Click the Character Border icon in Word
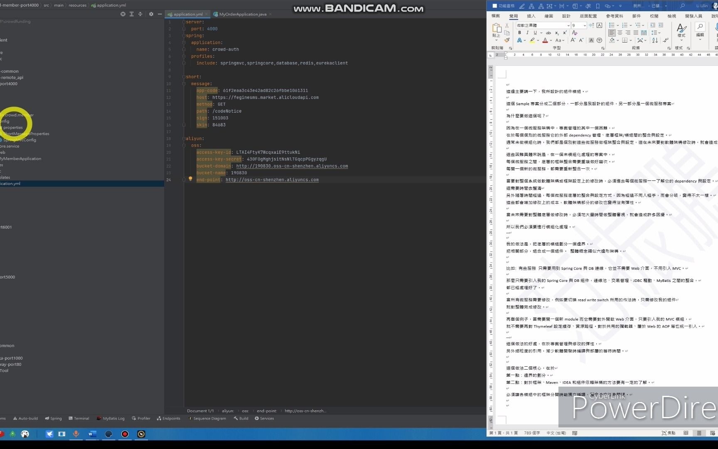The image size is (718, 449). (x=599, y=25)
